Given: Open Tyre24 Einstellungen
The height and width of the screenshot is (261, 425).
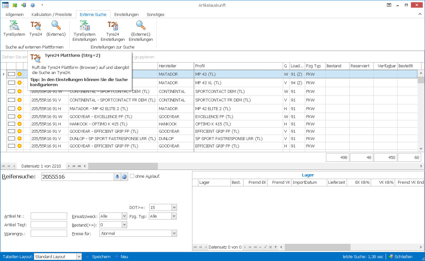Looking at the screenshot, I should (x=112, y=31).
